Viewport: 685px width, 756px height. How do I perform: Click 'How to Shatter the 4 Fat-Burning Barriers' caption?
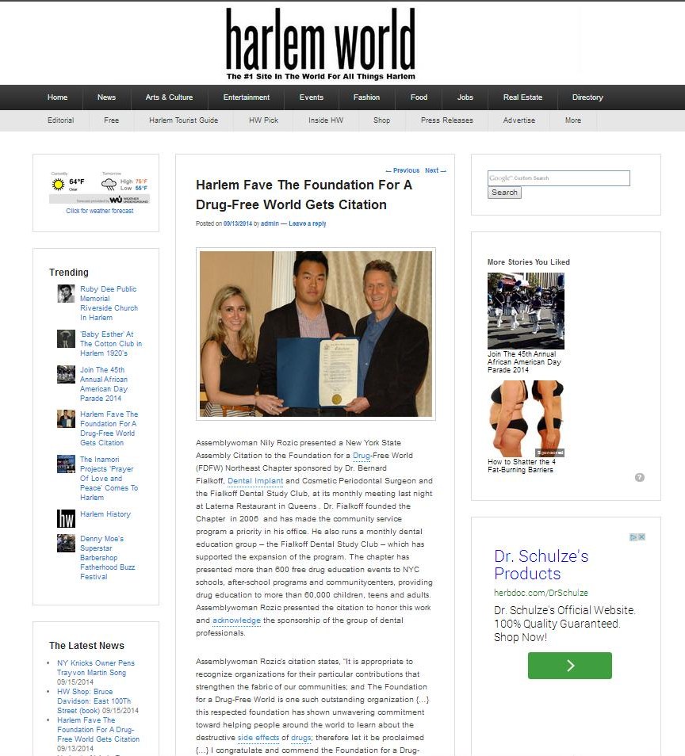tap(522, 466)
